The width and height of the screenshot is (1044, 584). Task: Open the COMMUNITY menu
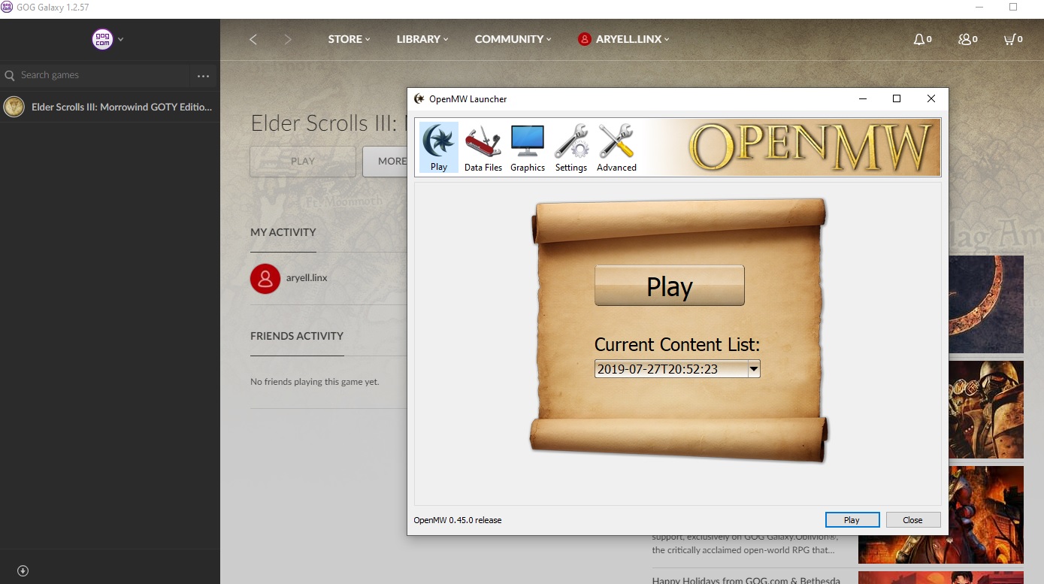tap(513, 39)
